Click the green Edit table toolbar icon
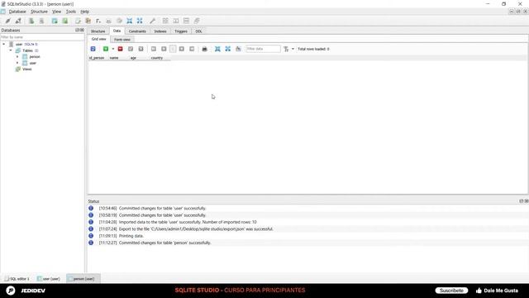 (64, 21)
